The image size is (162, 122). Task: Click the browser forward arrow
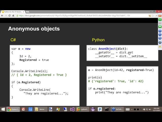pyautogui.click(x=6, y=16)
